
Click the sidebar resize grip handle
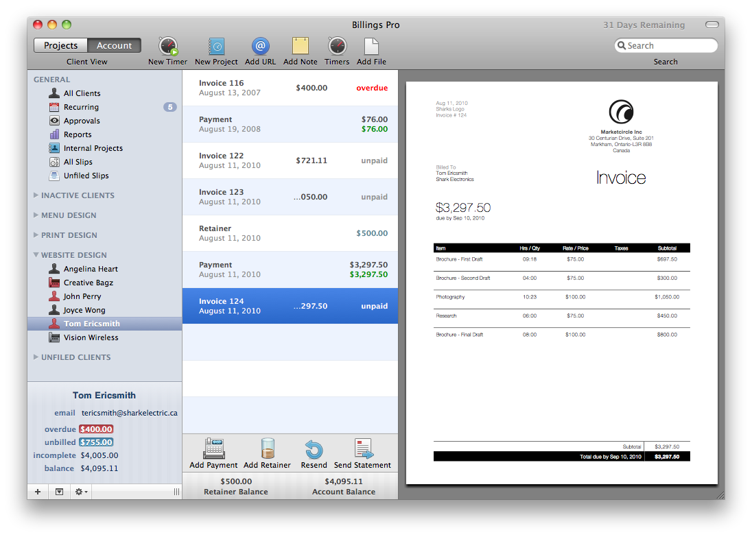[176, 492]
